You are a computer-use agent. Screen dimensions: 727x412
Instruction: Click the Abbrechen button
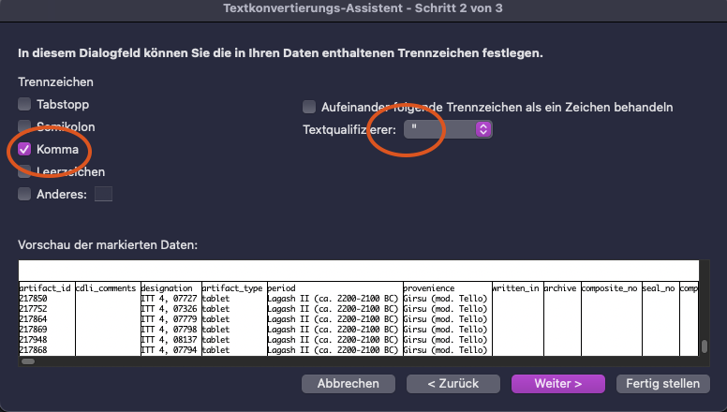(x=349, y=384)
